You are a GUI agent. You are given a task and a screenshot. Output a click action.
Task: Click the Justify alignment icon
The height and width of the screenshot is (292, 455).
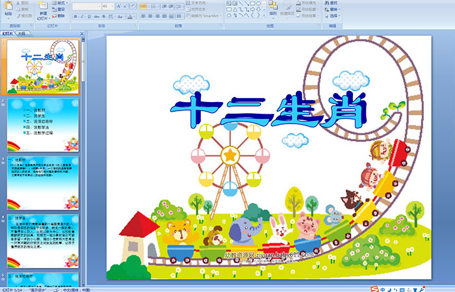164,16
